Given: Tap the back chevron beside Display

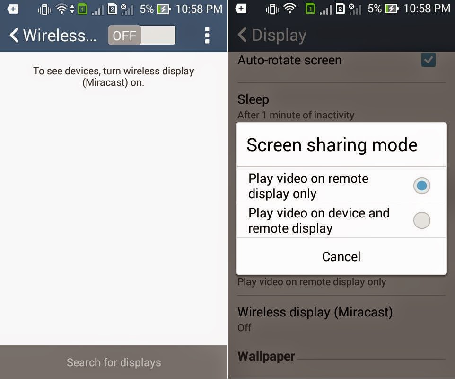Looking at the screenshot, I should [x=242, y=35].
